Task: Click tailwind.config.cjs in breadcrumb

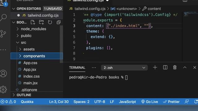Action: (x=90, y=9)
